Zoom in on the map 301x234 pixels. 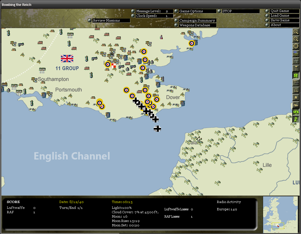(x=296, y=32)
